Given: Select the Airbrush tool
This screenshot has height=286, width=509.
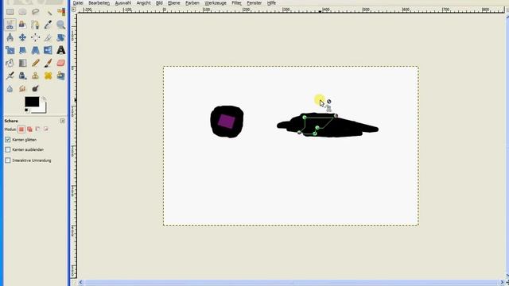Looking at the screenshot, I should tap(10, 75).
